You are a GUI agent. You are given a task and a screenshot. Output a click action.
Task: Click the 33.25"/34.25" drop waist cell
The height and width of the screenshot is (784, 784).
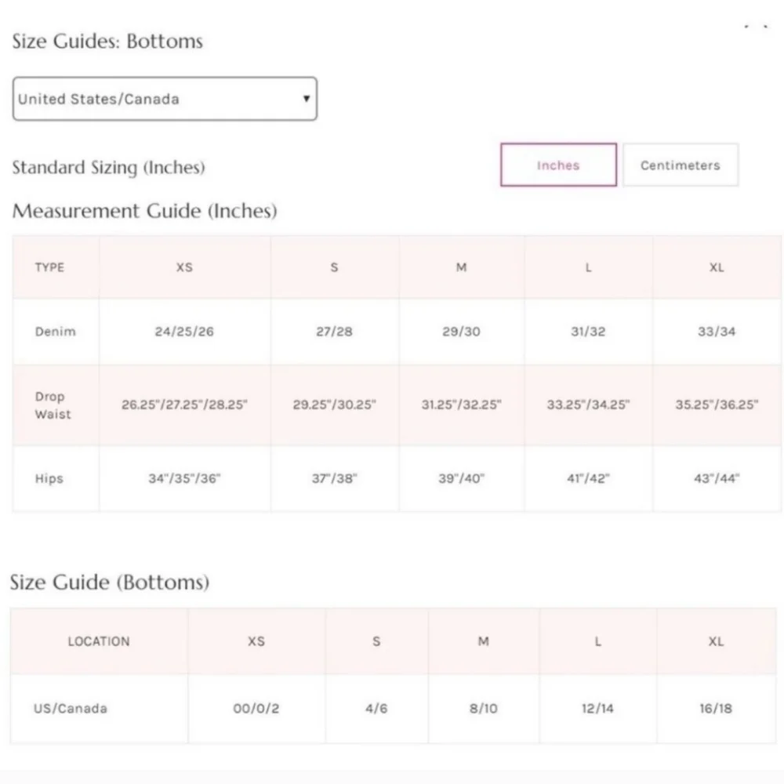(588, 405)
